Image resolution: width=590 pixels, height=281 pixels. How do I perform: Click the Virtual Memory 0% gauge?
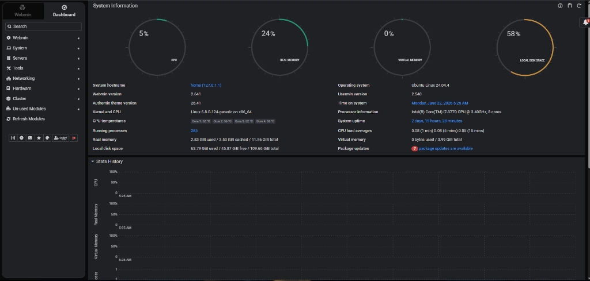coord(403,48)
